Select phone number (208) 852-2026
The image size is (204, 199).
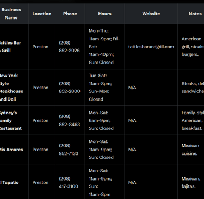[69, 47]
